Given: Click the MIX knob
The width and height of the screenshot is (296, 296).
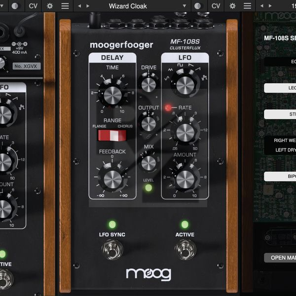Looking at the screenshot, I should [148, 163].
